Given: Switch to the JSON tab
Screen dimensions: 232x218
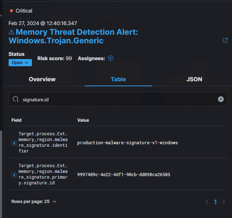Looking at the screenshot, I should pyautogui.click(x=194, y=79).
